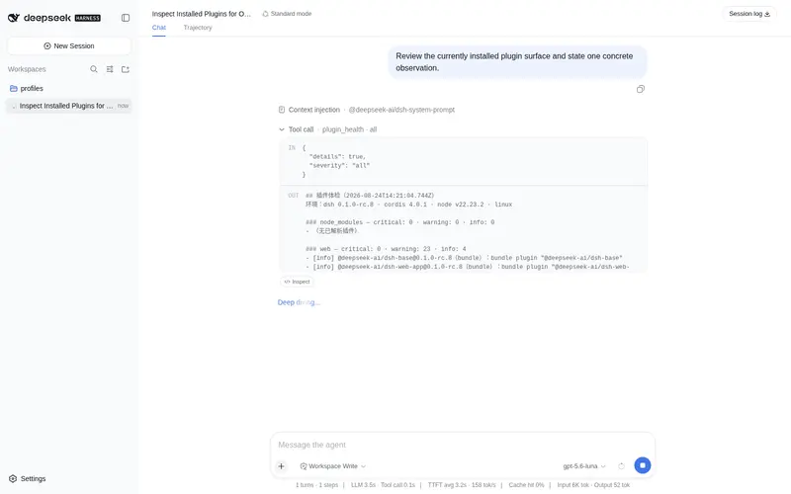791x494 pixels.
Task: Click the Context injection document icon
Action: [282, 110]
